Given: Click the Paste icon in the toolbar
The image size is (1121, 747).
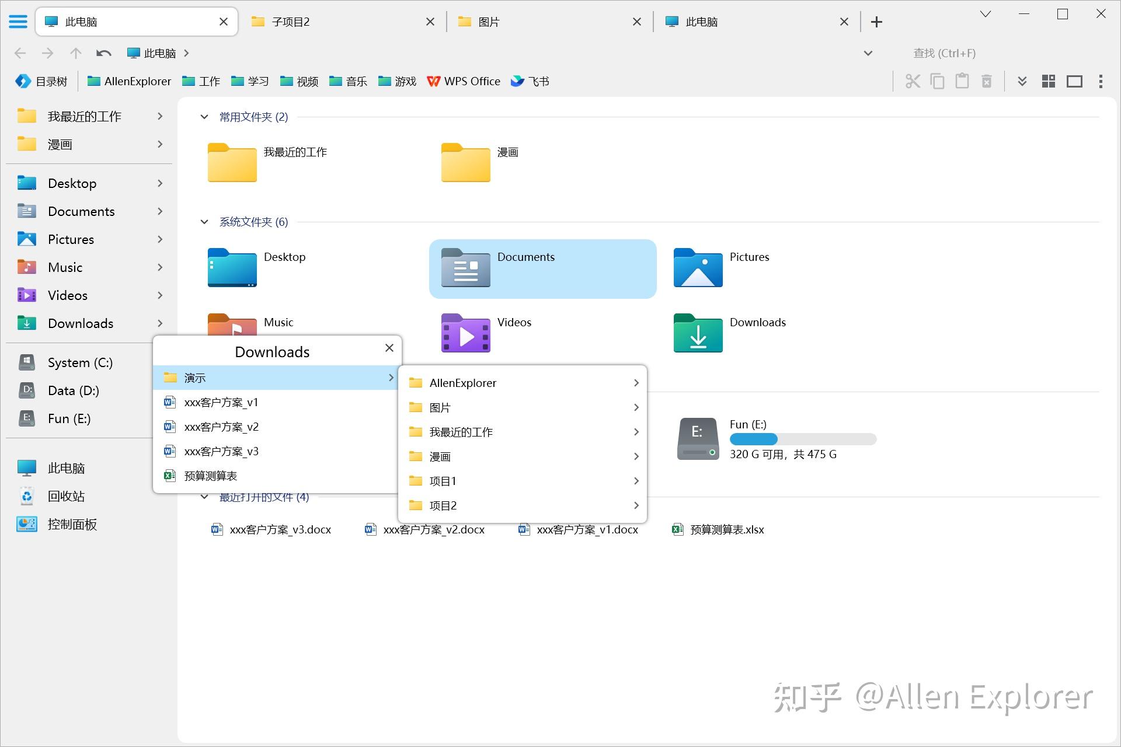Looking at the screenshot, I should tap(962, 81).
